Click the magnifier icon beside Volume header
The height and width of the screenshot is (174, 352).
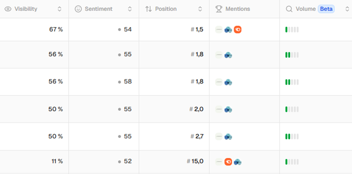pos(289,9)
